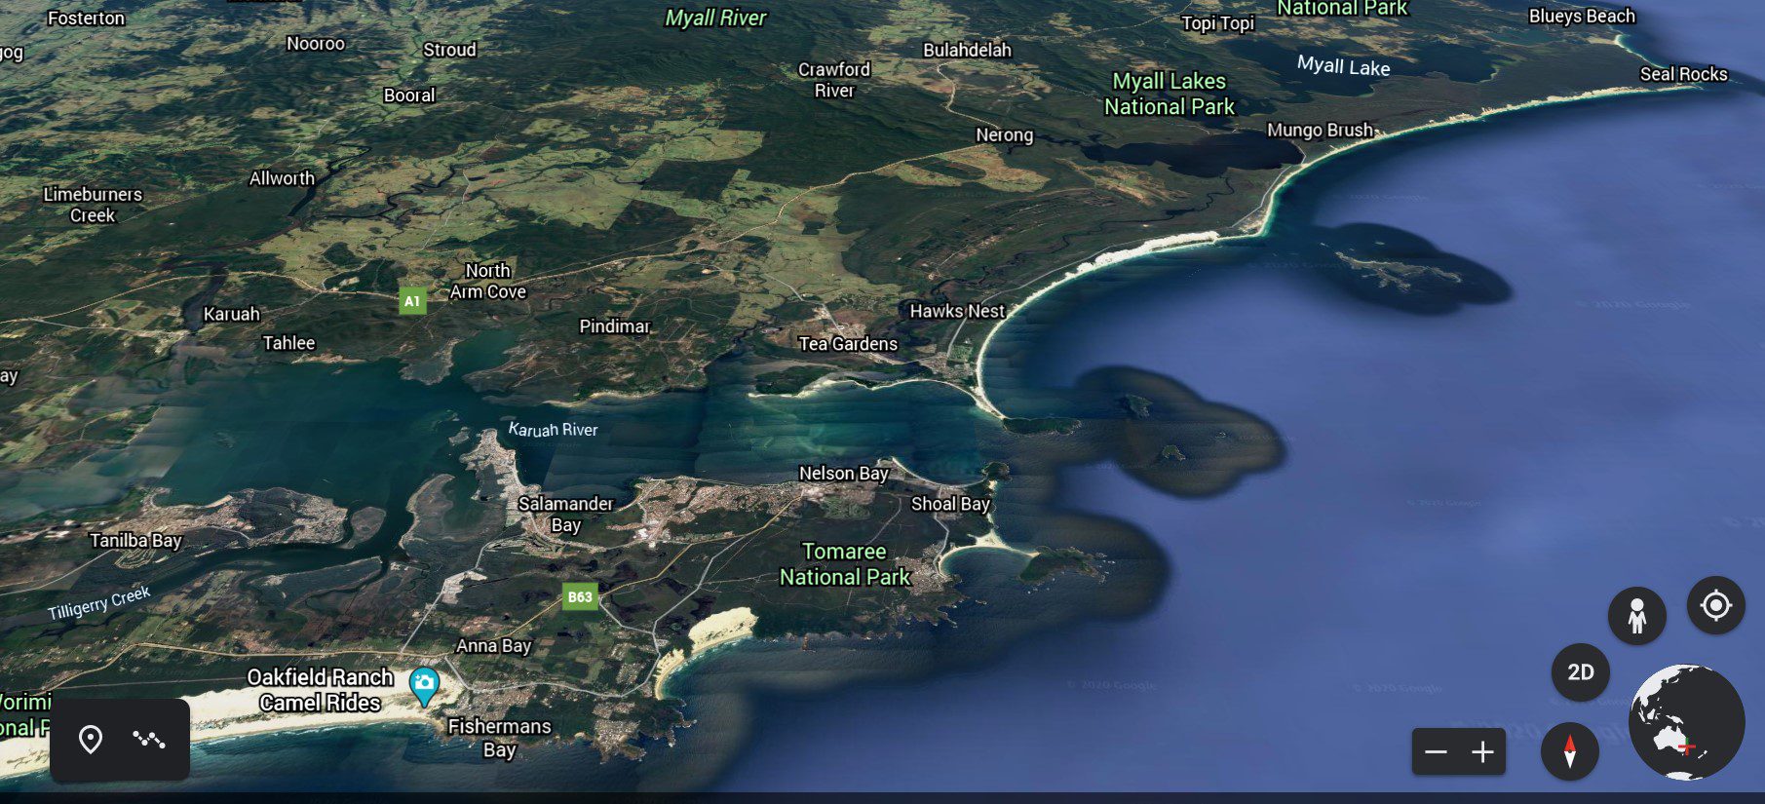The width and height of the screenshot is (1765, 804).
Task: Zoom out using the minus button
Action: pos(1436,751)
